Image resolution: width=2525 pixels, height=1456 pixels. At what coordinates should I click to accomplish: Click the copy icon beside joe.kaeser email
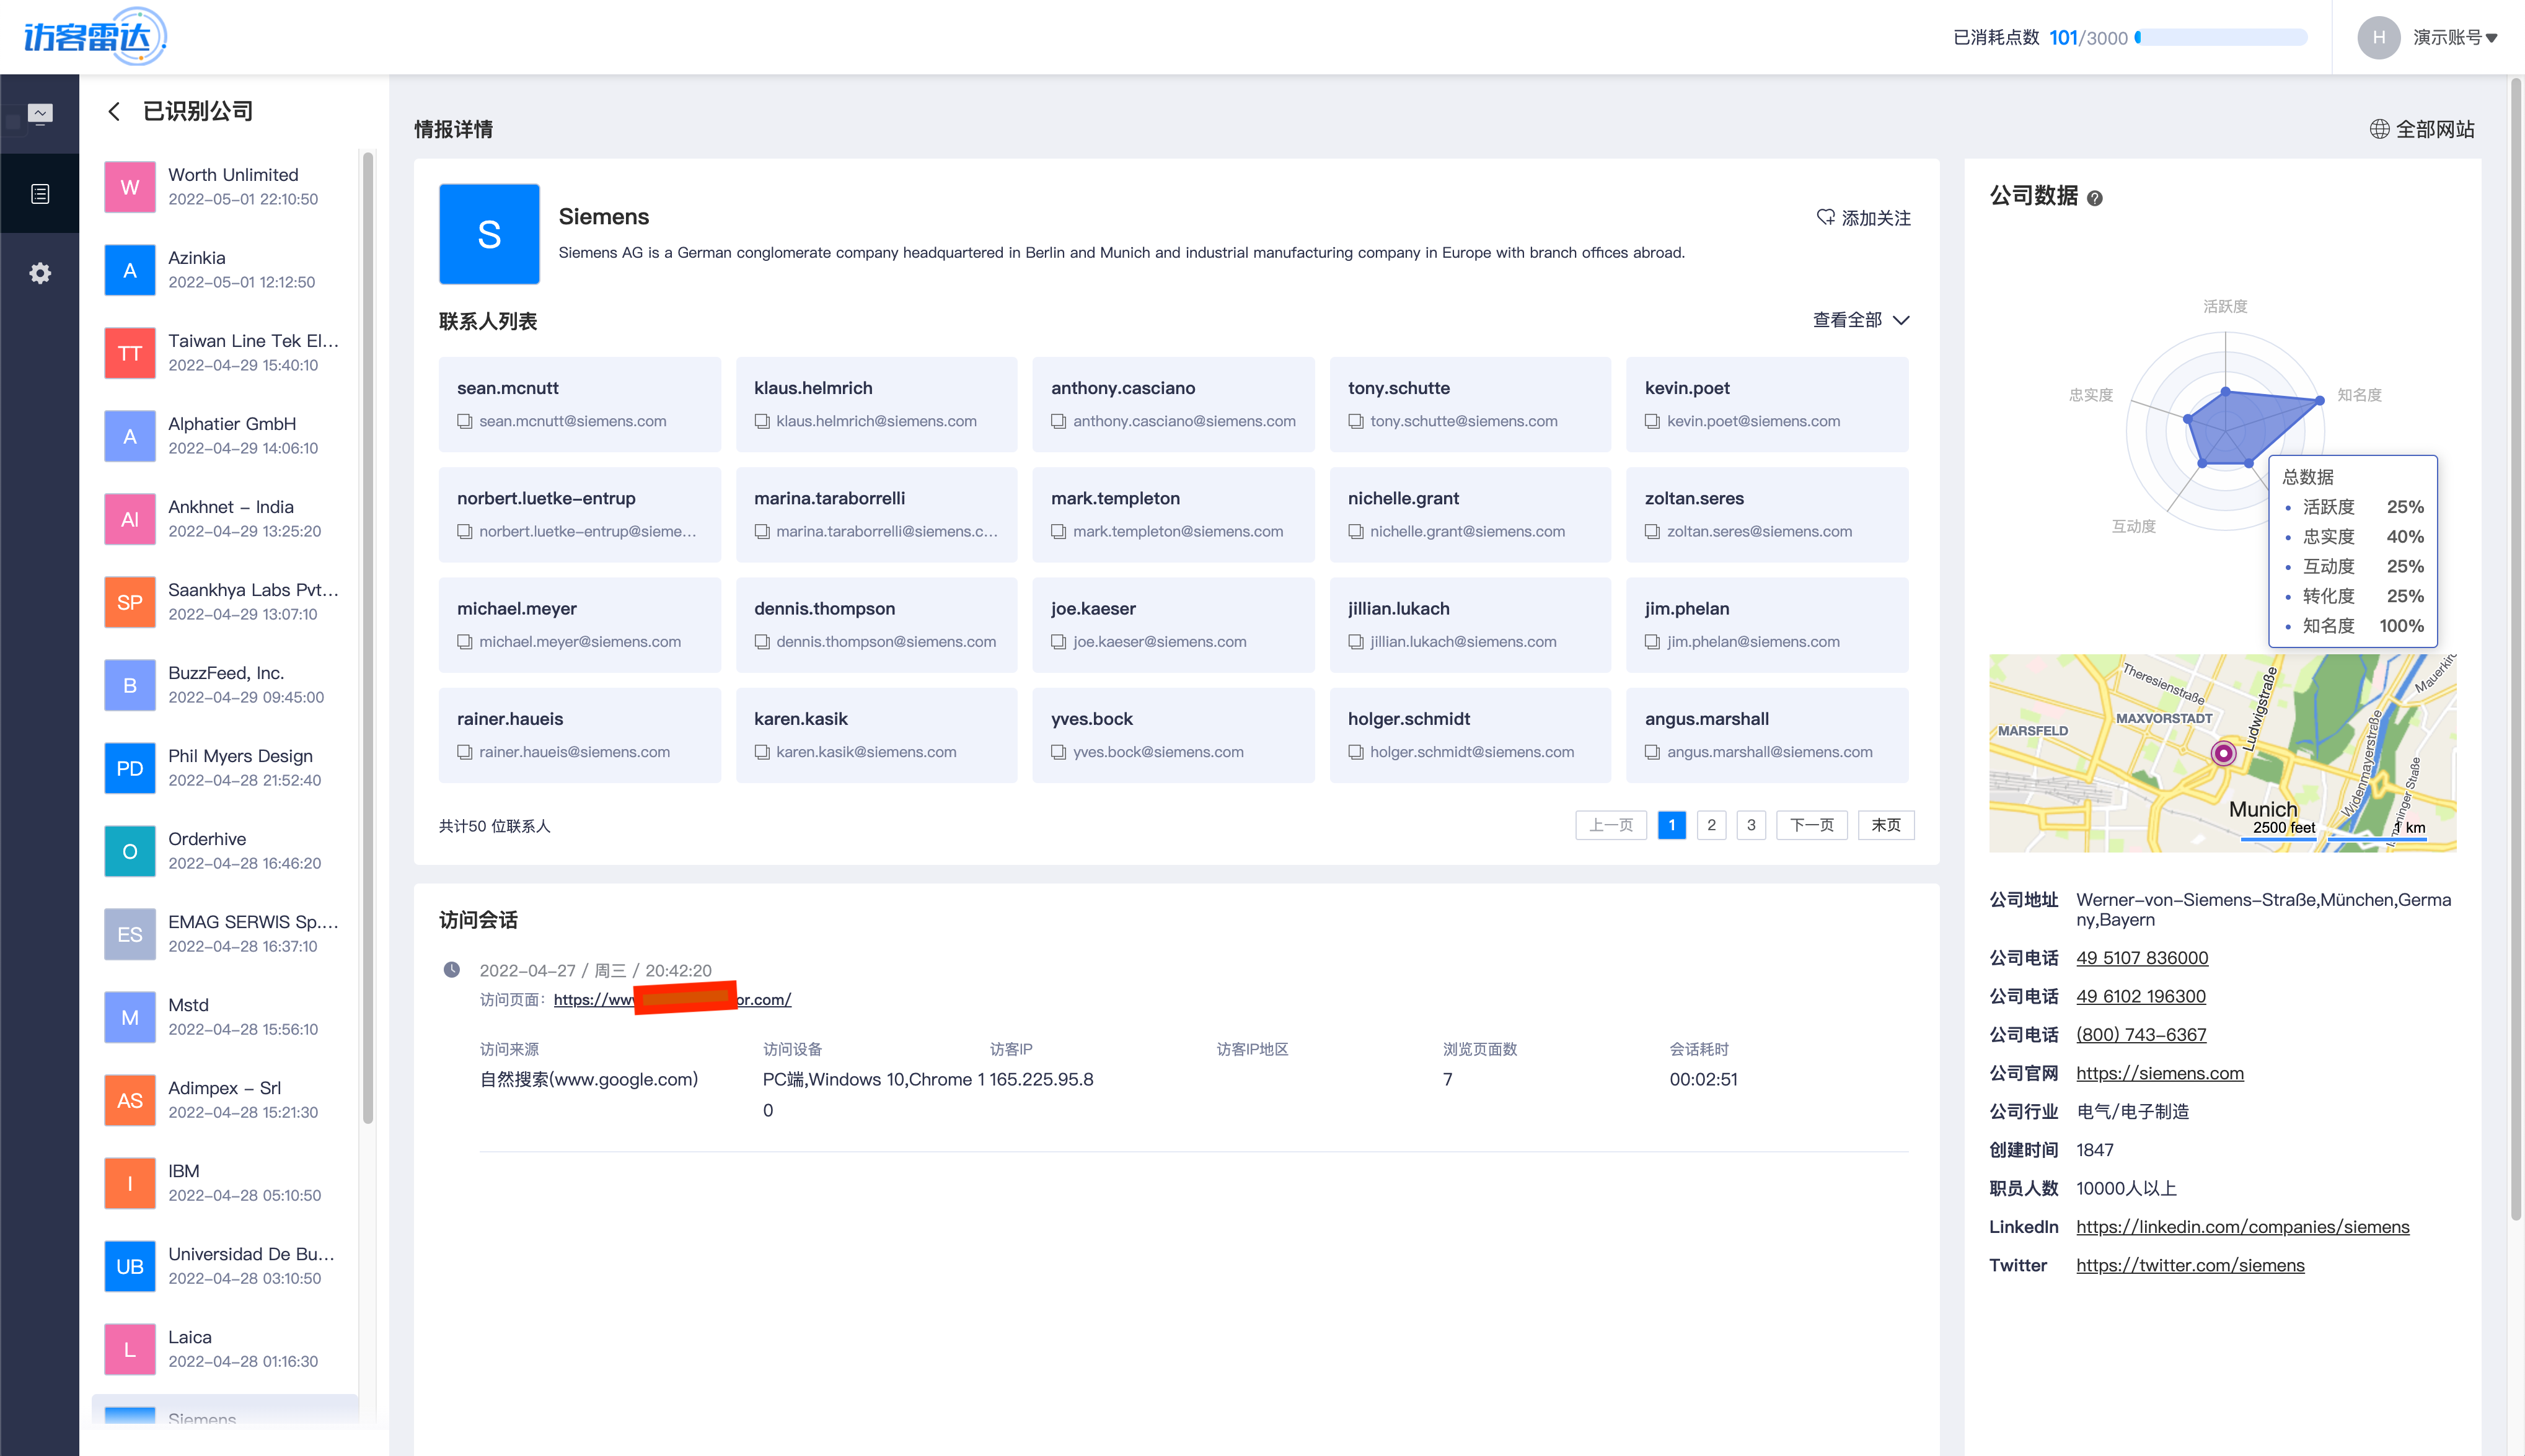[1058, 642]
